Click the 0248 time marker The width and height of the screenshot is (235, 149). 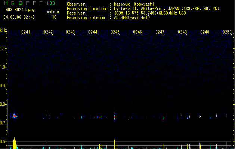pos(182,32)
